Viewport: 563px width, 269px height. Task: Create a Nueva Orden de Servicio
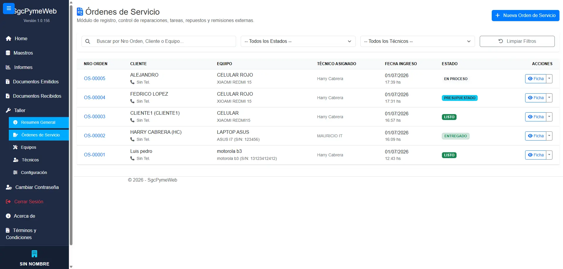point(525,16)
